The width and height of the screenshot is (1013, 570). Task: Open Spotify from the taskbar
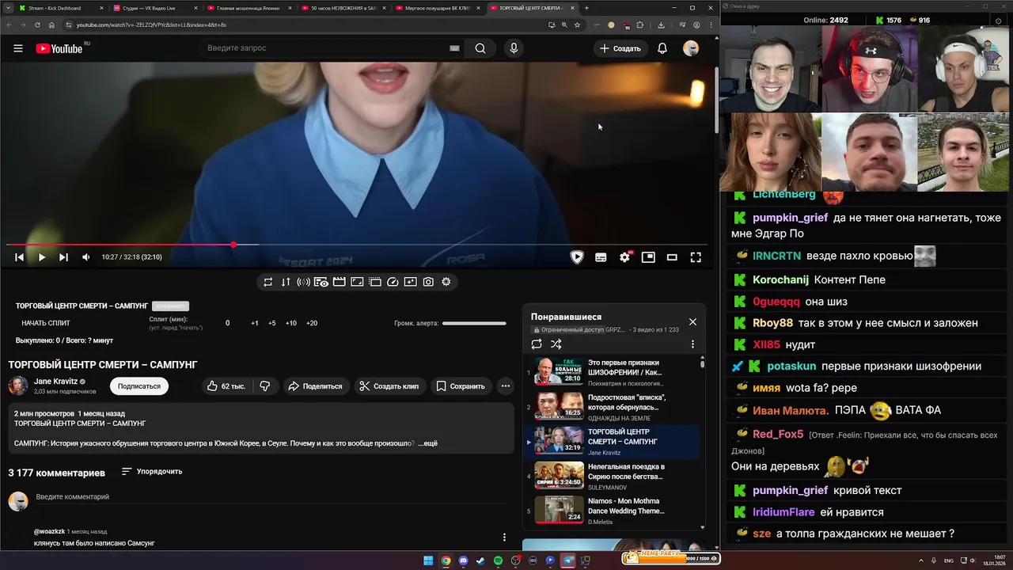(x=498, y=560)
